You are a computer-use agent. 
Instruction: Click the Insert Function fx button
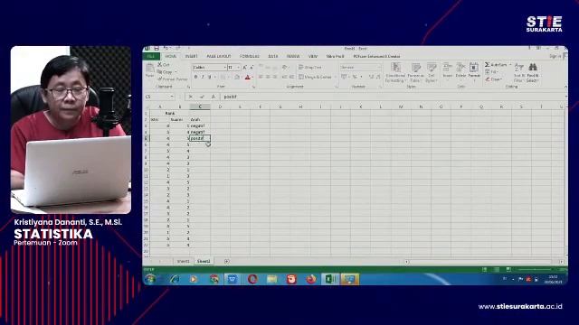pyautogui.click(x=214, y=97)
